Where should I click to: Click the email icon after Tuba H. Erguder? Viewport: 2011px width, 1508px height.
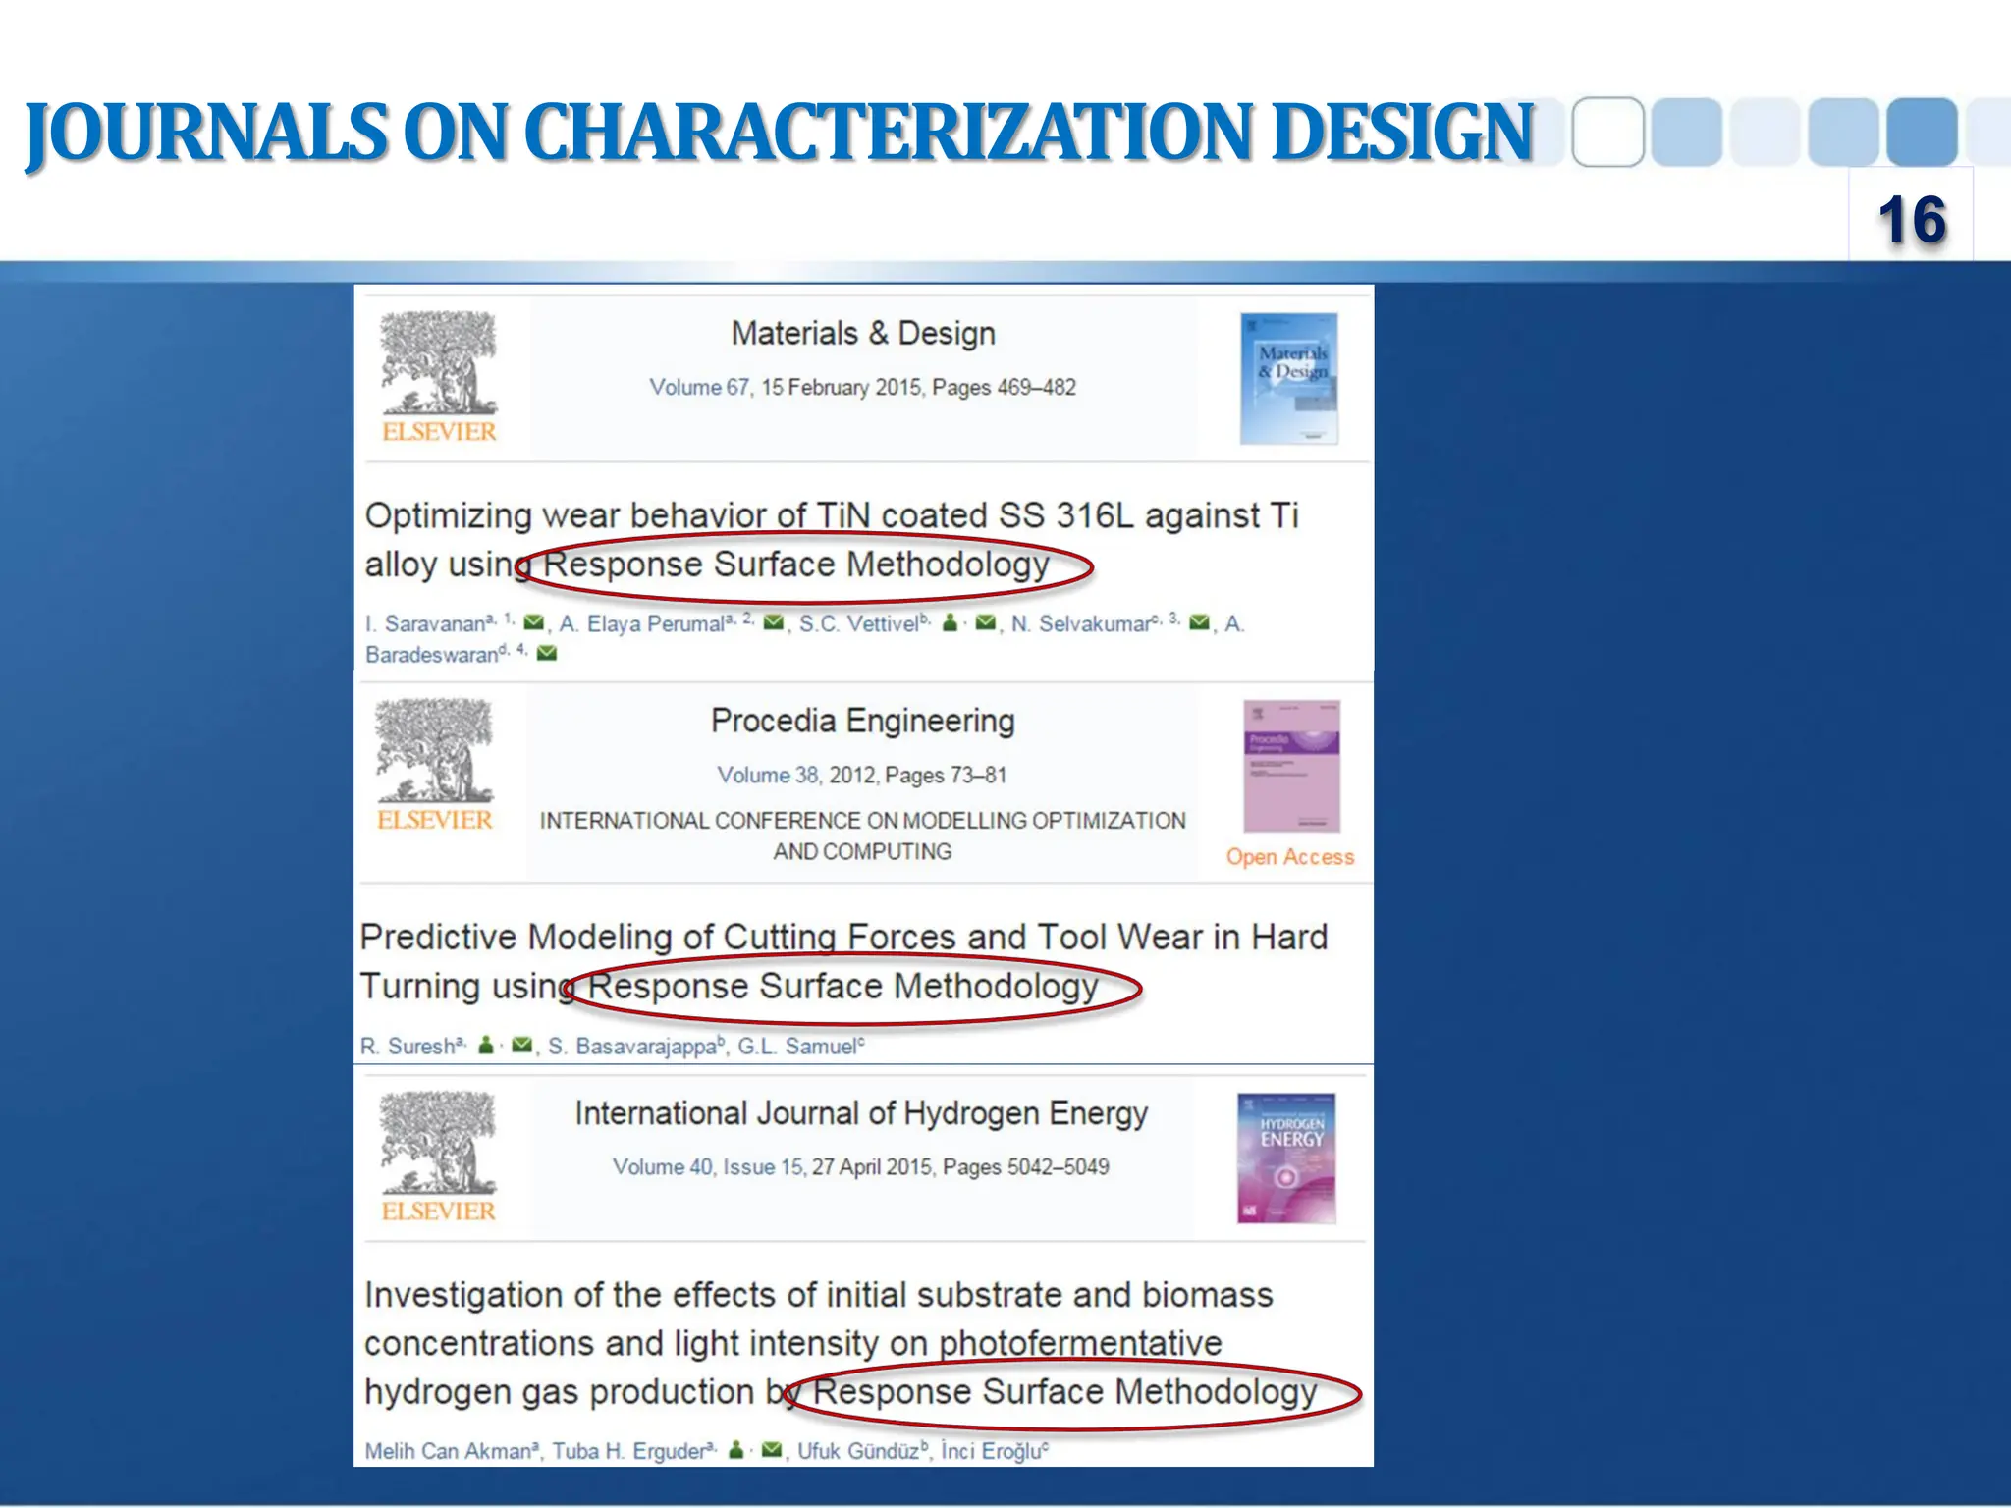(772, 1449)
